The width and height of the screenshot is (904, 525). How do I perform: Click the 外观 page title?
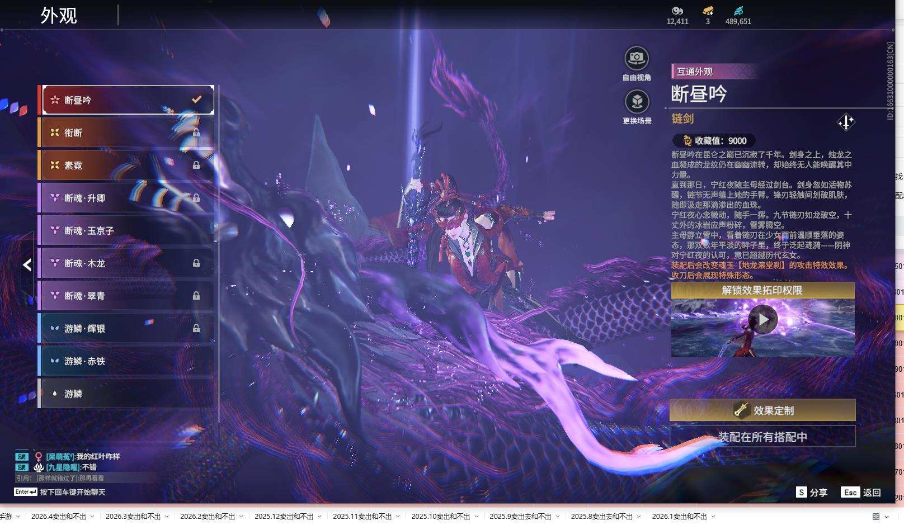click(x=59, y=16)
